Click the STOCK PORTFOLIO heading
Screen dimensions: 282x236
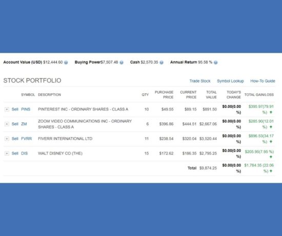tap(32, 80)
